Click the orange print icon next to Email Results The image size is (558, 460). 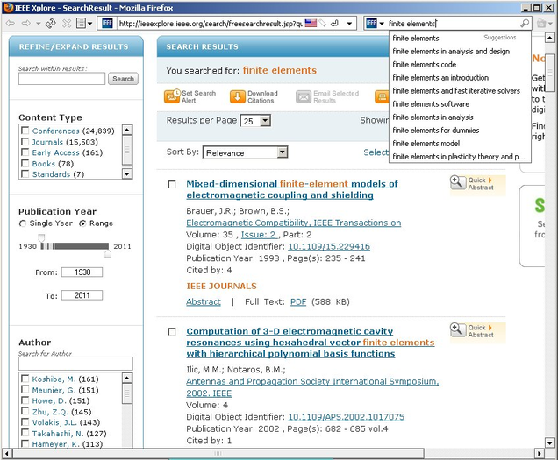pyautogui.click(x=382, y=96)
